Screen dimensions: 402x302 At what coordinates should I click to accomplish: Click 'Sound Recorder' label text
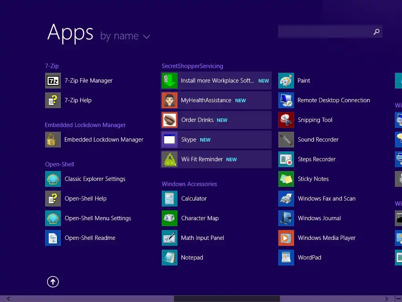(318, 140)
